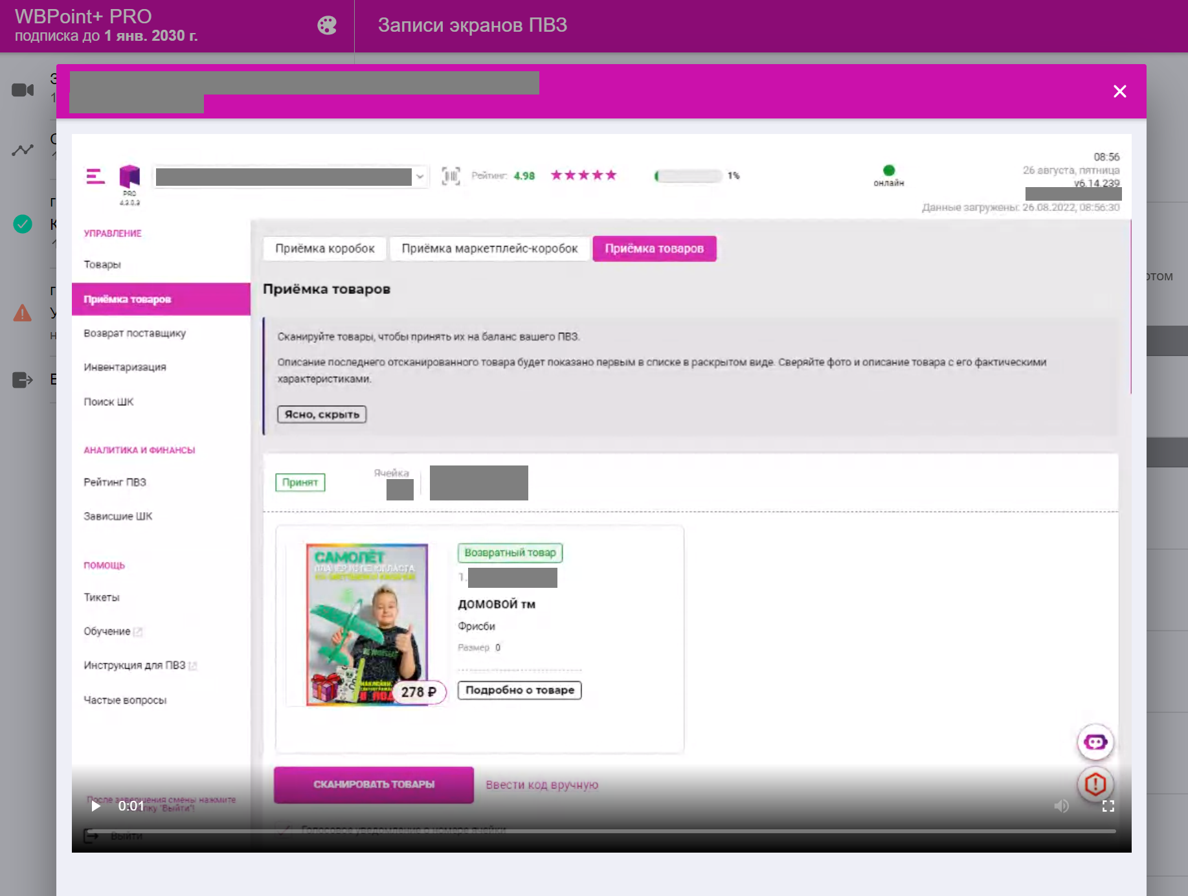
Task: Close the recording dialog with the X
Action: [x=1120, y=91]
